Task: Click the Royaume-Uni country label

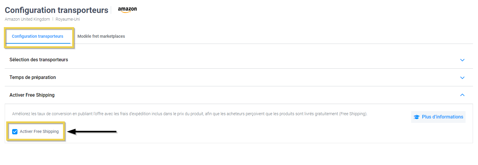Action: coord(68,19)
